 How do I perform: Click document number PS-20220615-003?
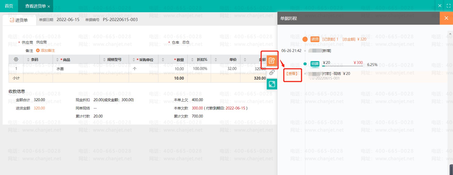(120, 20)
